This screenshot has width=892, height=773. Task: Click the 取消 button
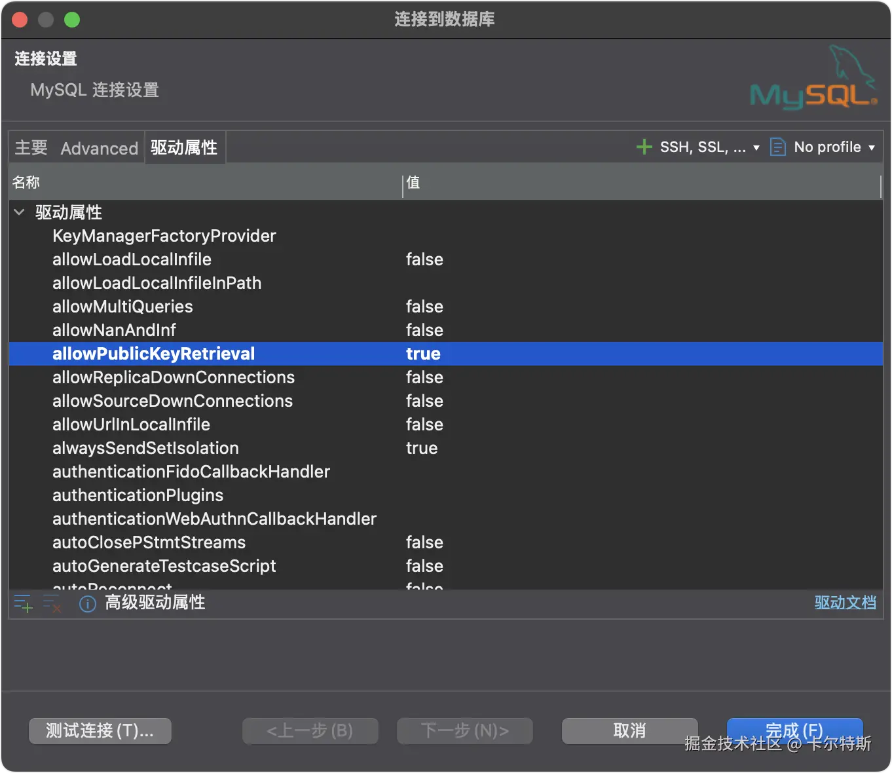point(630,730)
